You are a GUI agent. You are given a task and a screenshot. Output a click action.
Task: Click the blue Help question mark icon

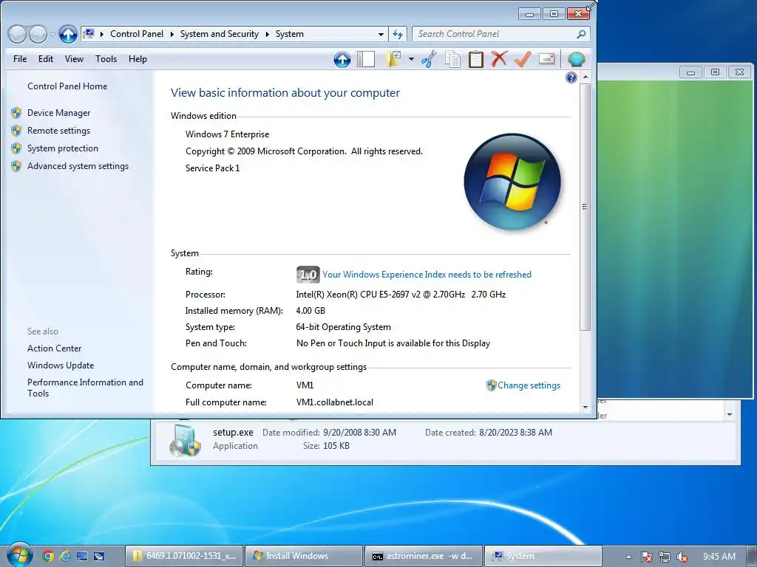tap(571, 78)
